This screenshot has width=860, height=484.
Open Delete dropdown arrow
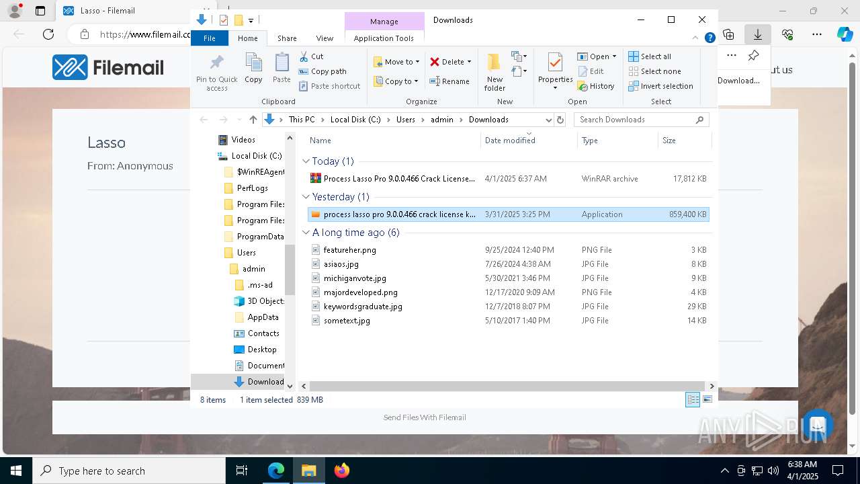[x=469, y=62]
